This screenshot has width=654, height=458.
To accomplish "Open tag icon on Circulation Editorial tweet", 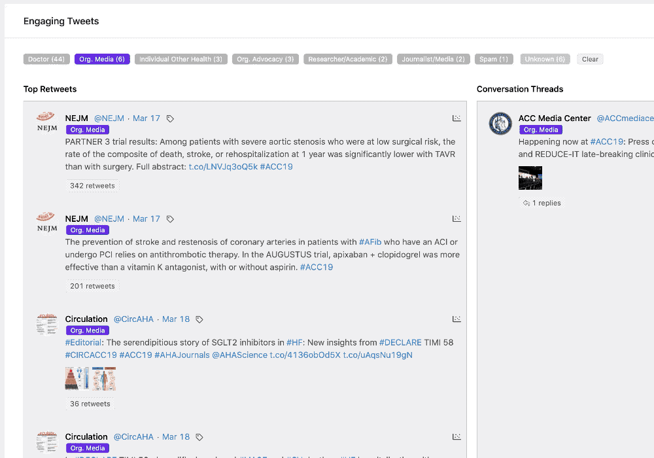I will click(199, 319).
